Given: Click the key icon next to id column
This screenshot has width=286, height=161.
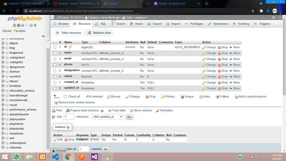Looking at the screenshot, I should (70, 47).
